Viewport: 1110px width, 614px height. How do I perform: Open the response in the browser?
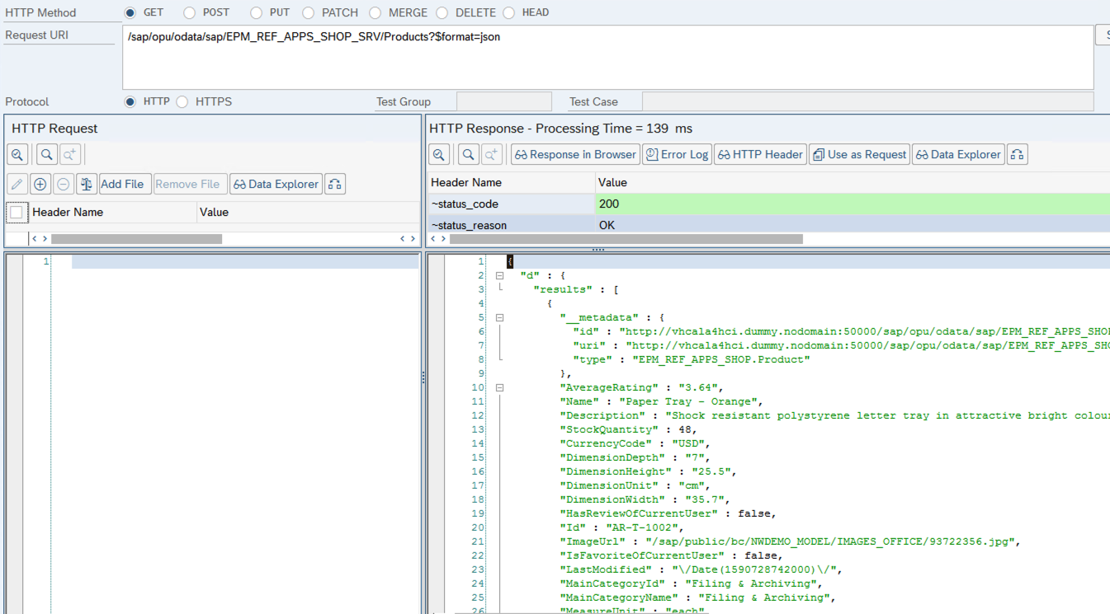(x=574, y=154)
